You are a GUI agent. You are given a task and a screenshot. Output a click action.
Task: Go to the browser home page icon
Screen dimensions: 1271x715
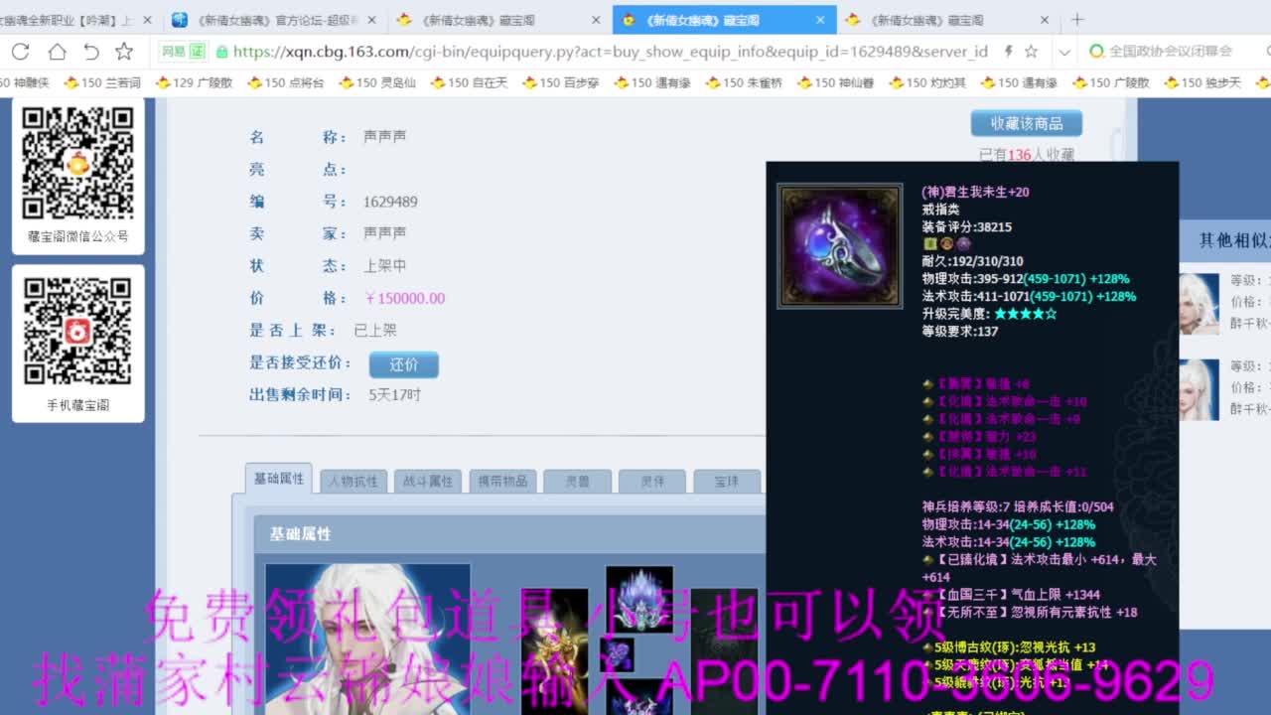pyautogui.click(x=57, y=52)
